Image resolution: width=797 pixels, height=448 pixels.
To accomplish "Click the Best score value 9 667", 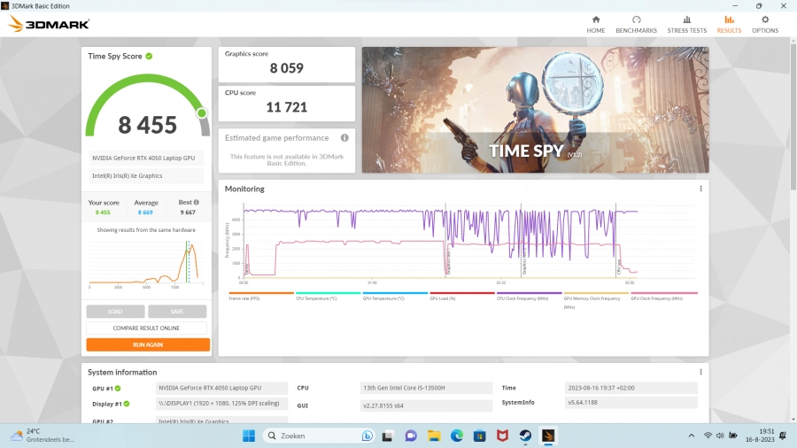I will coord(188,212).
